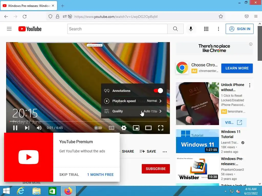Open the Unlock iPhone ad thumbnail

(x=197, y=104)
